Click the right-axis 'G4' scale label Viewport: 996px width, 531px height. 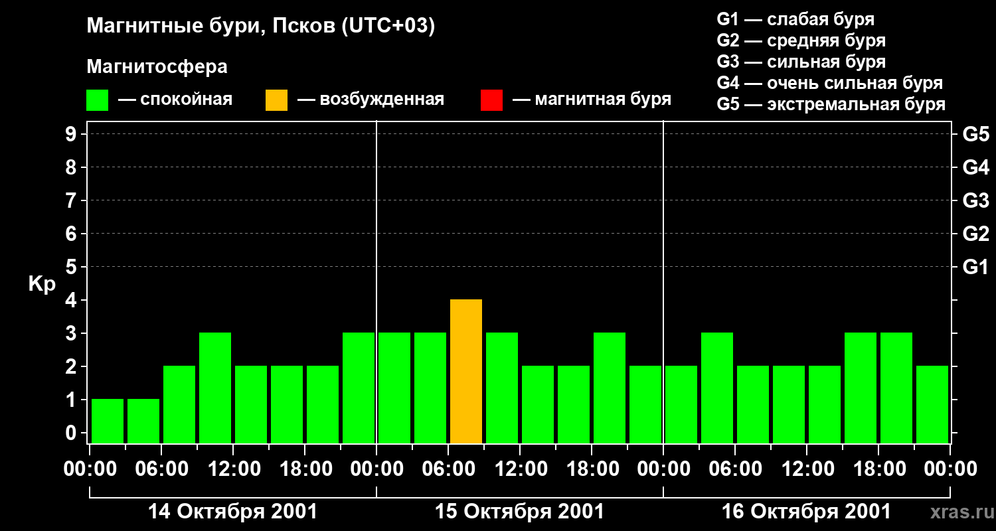(976, 168)
